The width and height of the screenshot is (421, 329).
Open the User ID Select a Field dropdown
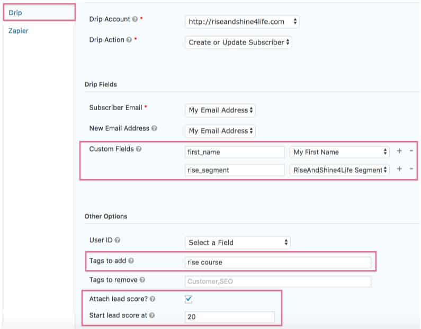coord(238,243)
